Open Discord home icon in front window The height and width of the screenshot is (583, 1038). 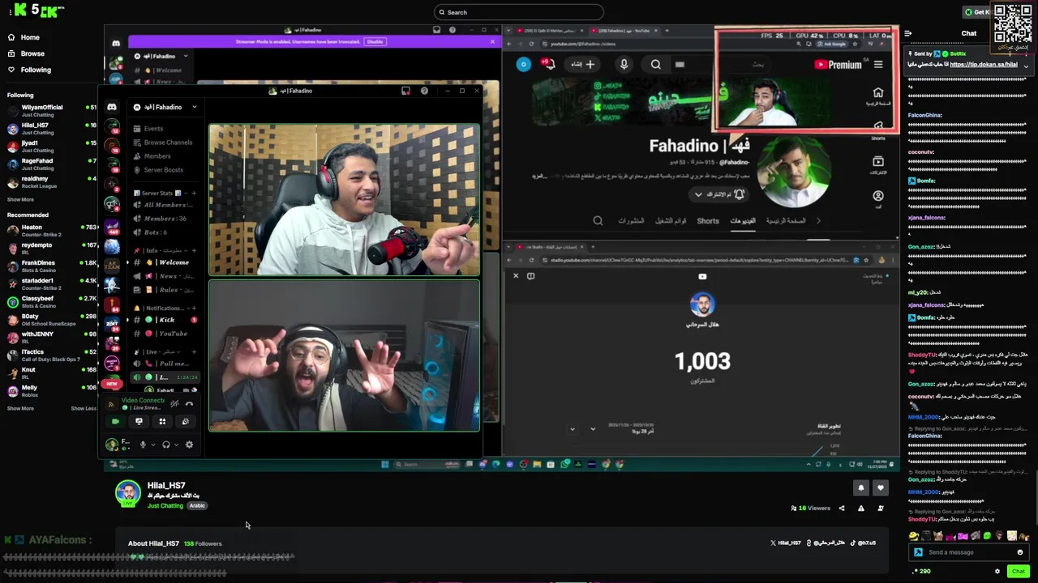tap(112, 107)
